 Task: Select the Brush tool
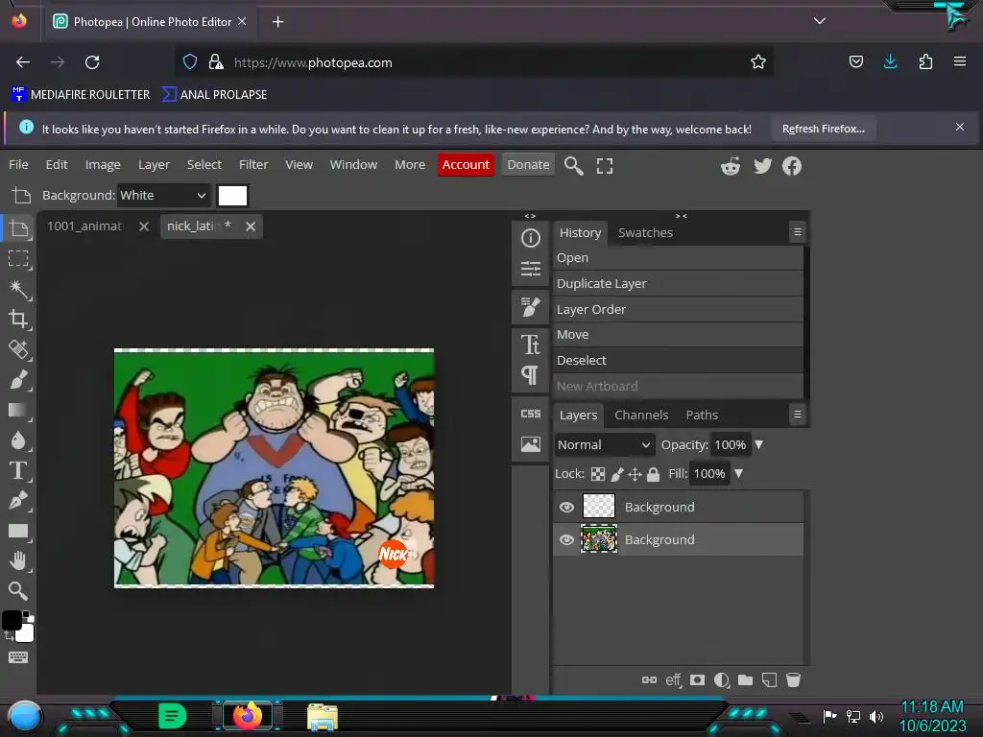pyautogui.click(x=18, y=380)
